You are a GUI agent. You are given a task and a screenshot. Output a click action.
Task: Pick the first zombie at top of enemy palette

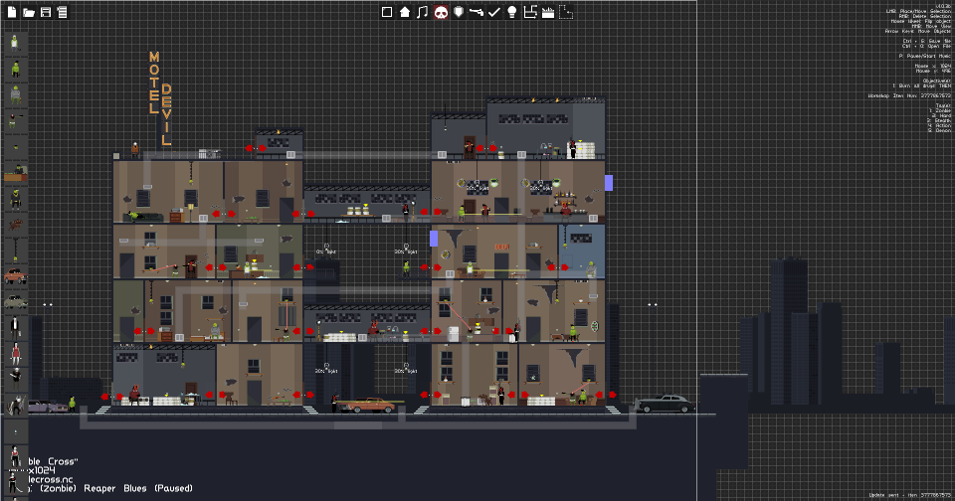coord(15,42)
